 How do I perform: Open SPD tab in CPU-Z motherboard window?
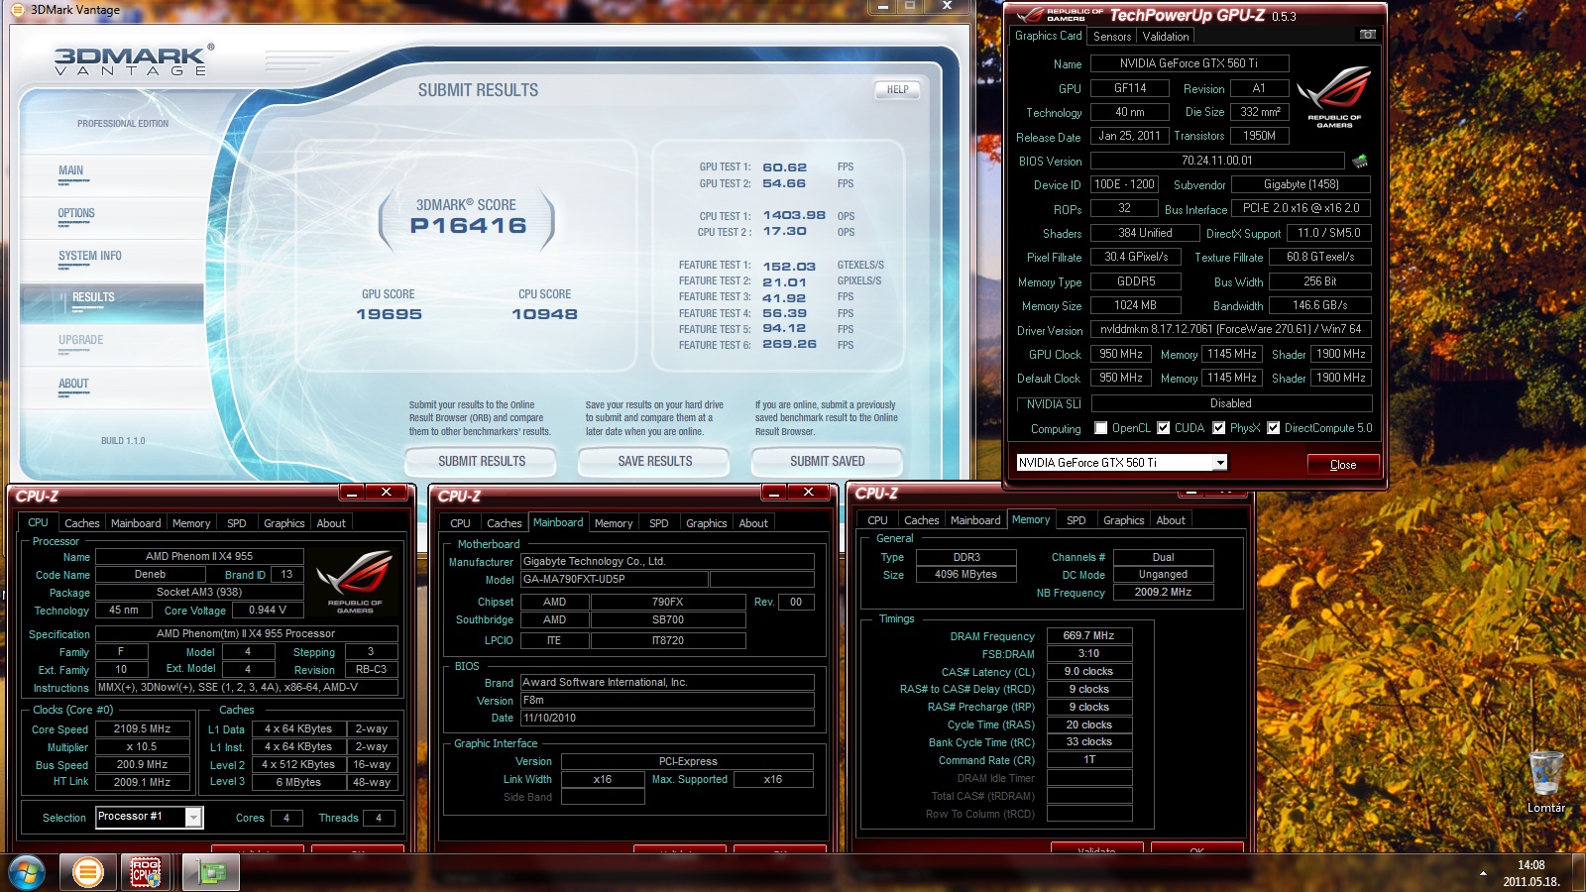(x=659, y=523)
